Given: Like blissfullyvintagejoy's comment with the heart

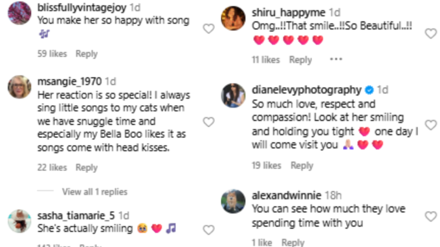Looking at the screenshot, I should pos(208,28).
